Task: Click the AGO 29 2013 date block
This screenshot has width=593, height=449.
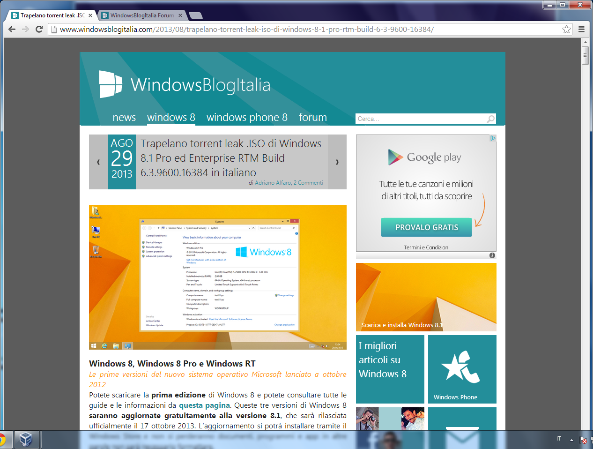Action: tap(122, 162)
